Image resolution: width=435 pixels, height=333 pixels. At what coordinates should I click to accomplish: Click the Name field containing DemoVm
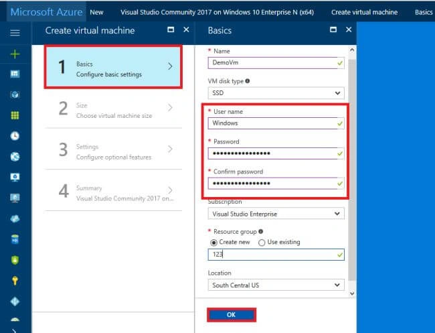tap(276, 63)
